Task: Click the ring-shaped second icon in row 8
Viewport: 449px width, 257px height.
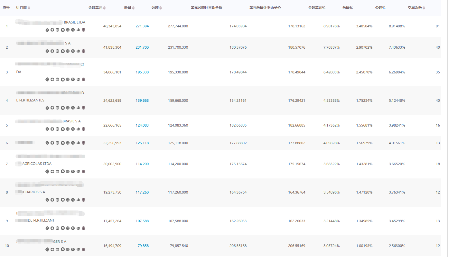Action: click(52, 200)
